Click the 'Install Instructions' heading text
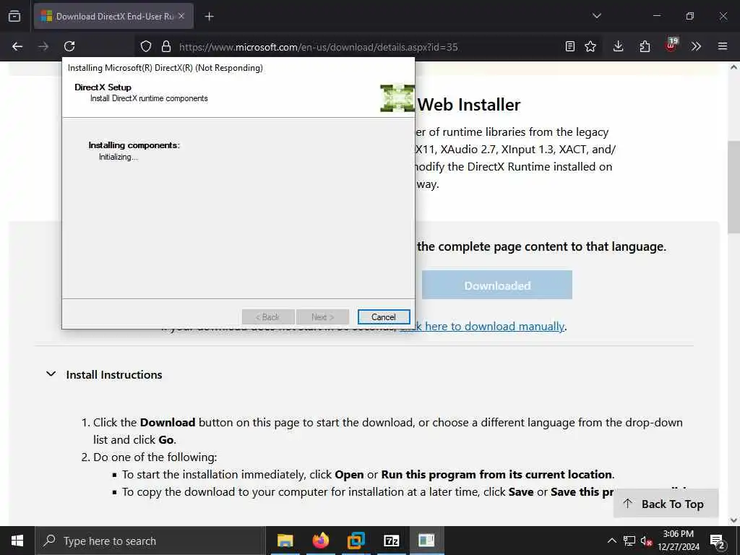740x555 pixels. click(x=114, y=375)
